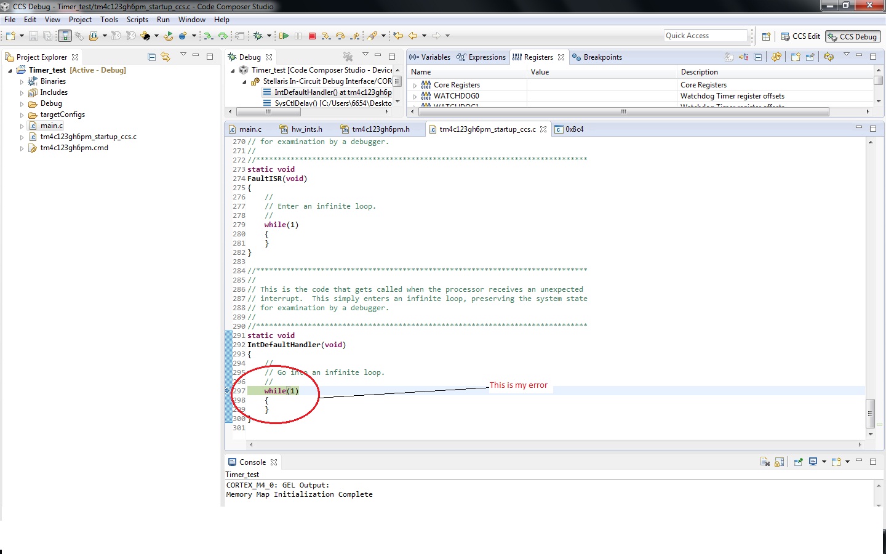The height and width of the screenshot is (554, 886).
Task: Switch to the Expressions tab
Action: [481, 57]
